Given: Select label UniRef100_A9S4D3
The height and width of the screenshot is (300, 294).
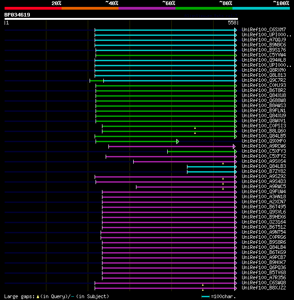Looking at the screenshot, I should [264, 182].
